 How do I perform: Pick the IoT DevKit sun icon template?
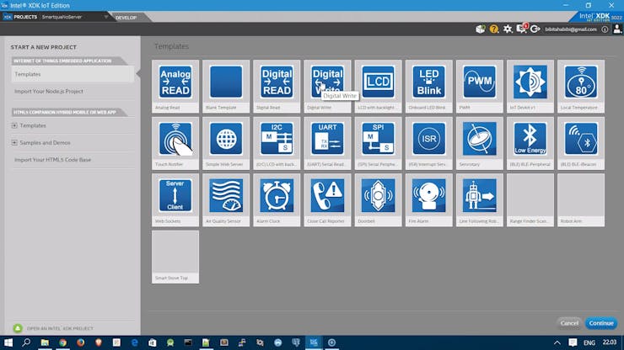pyautogui.click(x=530, y=86)
